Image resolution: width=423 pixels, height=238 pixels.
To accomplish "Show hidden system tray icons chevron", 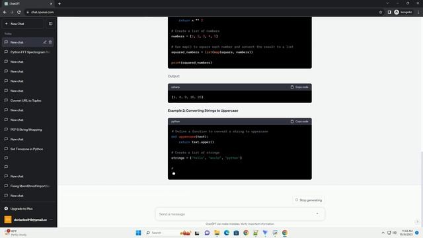I will click(x=383, y=233).
